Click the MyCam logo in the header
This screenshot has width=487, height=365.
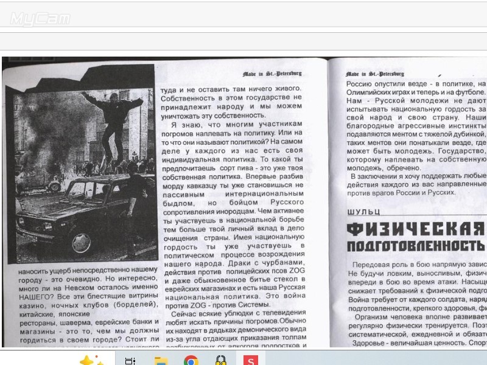tap(40, 19)
